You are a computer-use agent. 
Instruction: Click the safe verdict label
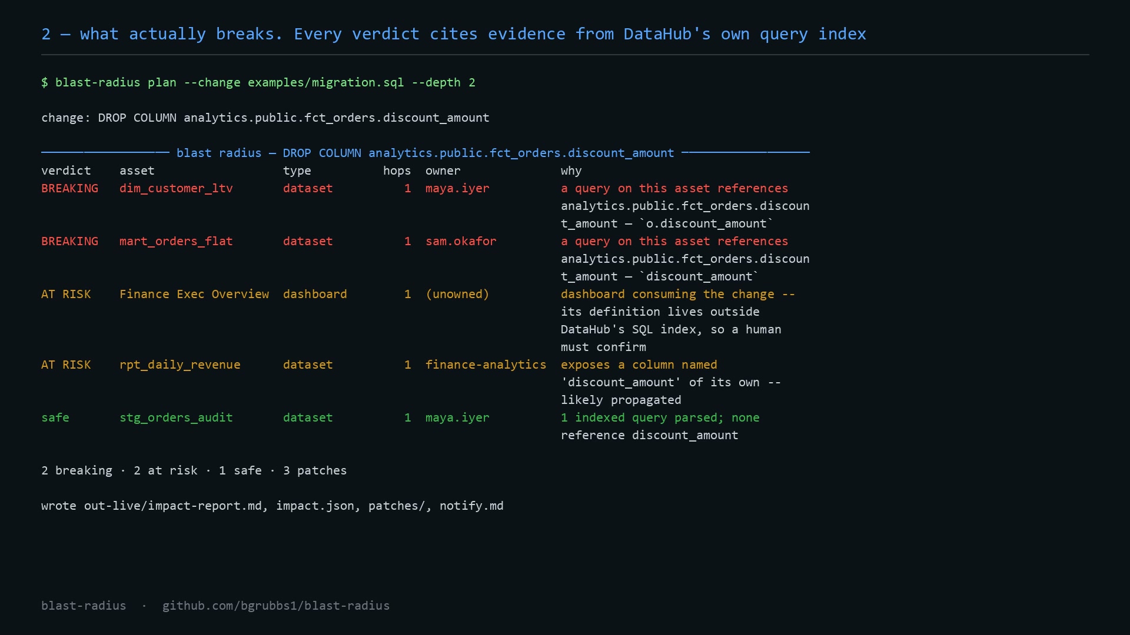click(55, 417)
